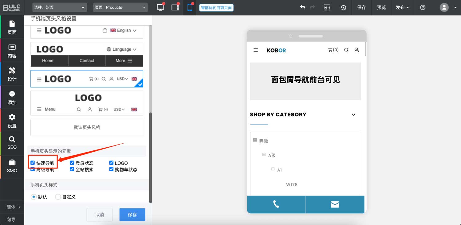Open the SEO section in sidebar
The width and height of the screenshot is (461, 225).
12,143
